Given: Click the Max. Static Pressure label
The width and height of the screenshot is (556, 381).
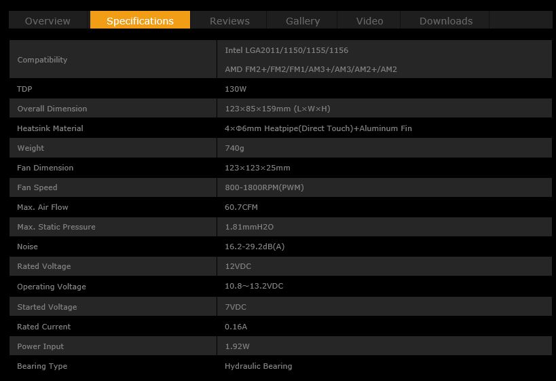Looking at the screenshot, I should pos(56,227).
